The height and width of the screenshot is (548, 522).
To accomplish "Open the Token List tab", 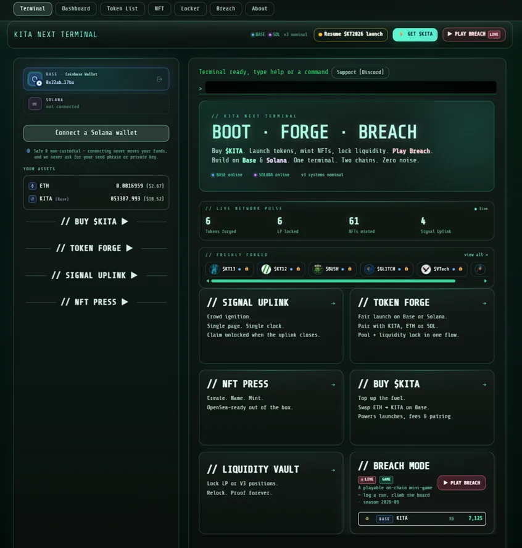I will (122, 9).
